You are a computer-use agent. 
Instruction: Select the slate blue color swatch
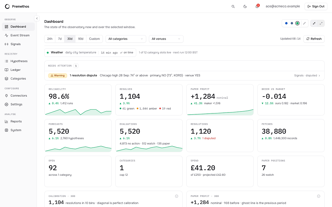292,23
